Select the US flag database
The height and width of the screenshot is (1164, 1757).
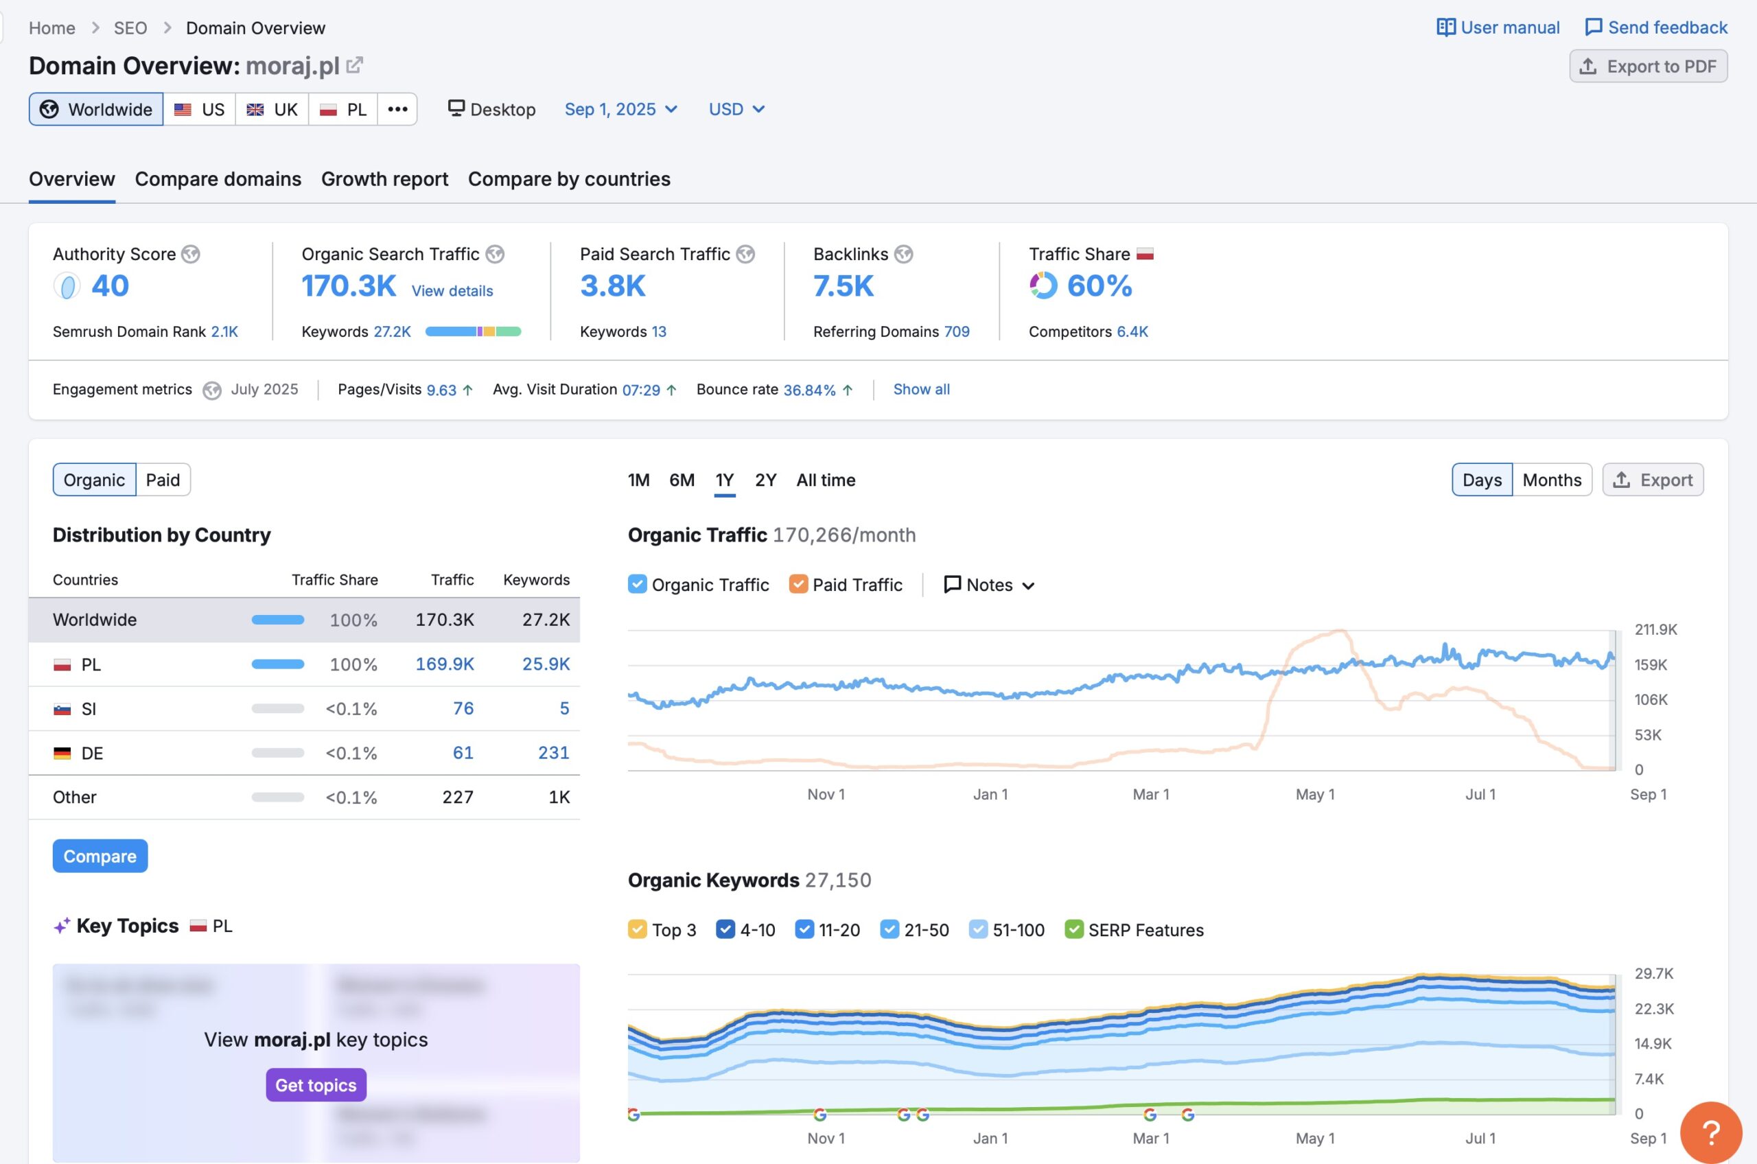pos(183,109)
